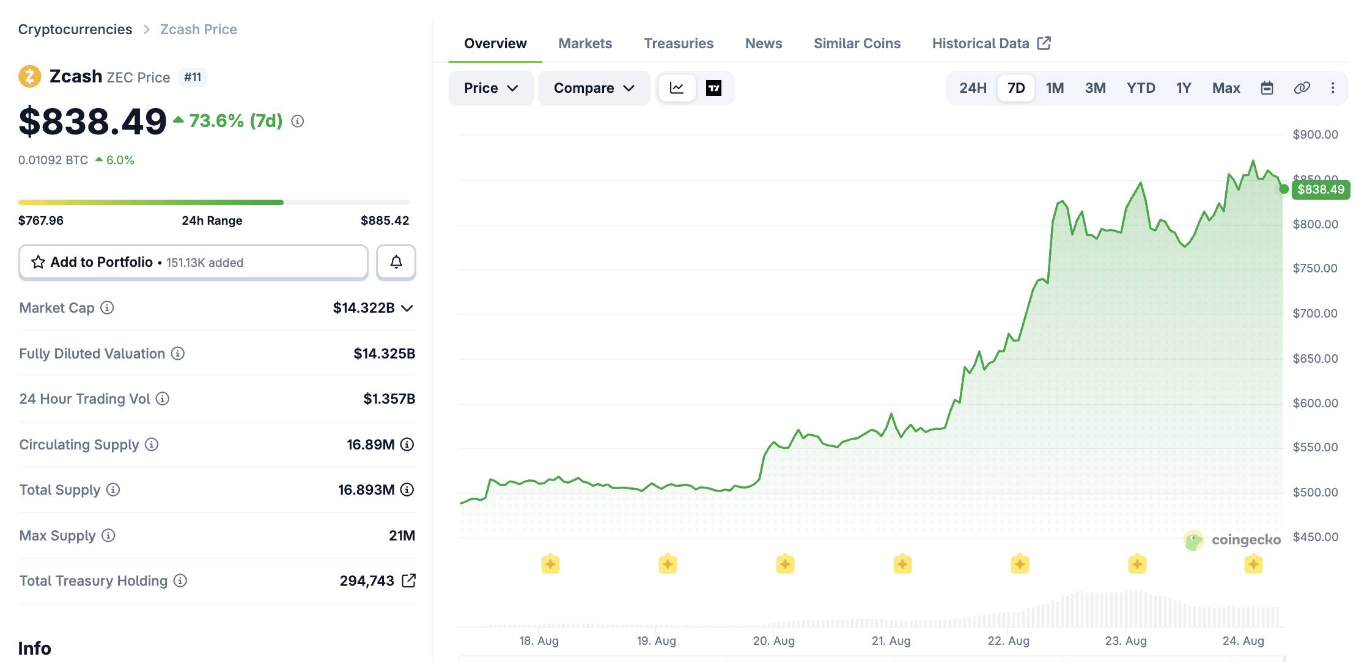Show Max Supply info icon

pyautogui.click(x=108, y=536)
